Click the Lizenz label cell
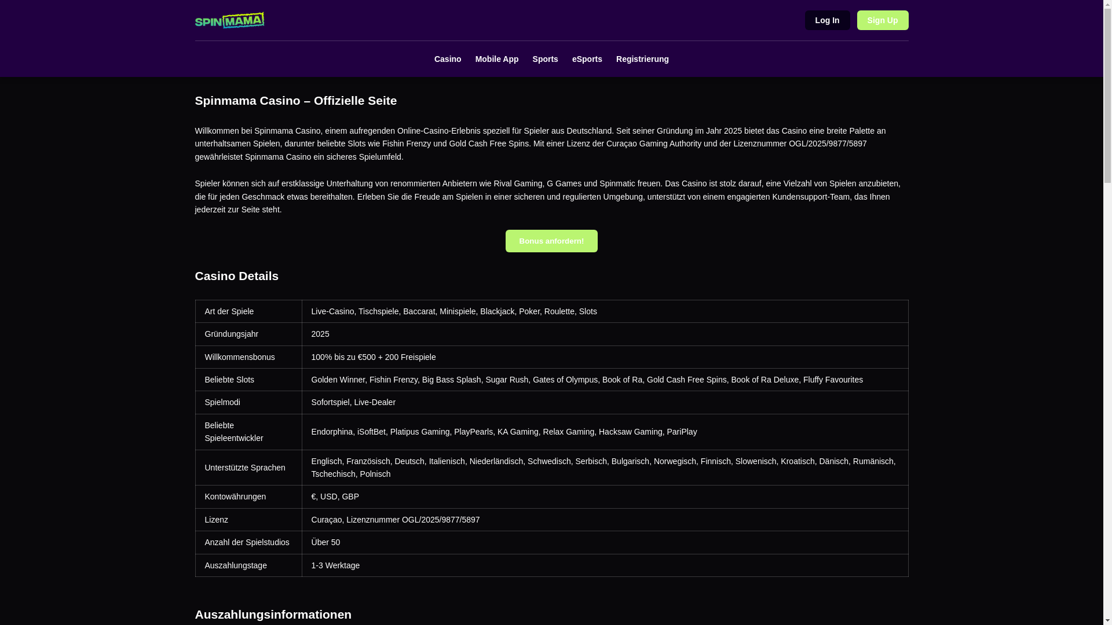Viewport: 1112px width, 625px height. (x=248, y=520)
